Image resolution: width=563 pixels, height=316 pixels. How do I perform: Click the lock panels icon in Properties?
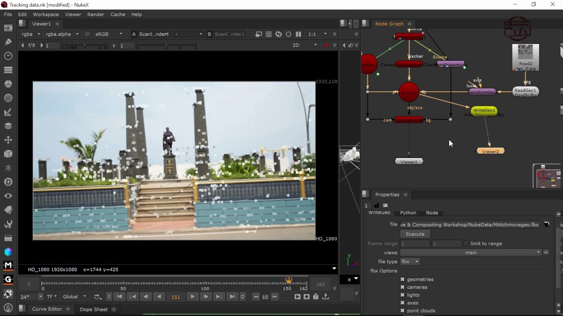377,205
